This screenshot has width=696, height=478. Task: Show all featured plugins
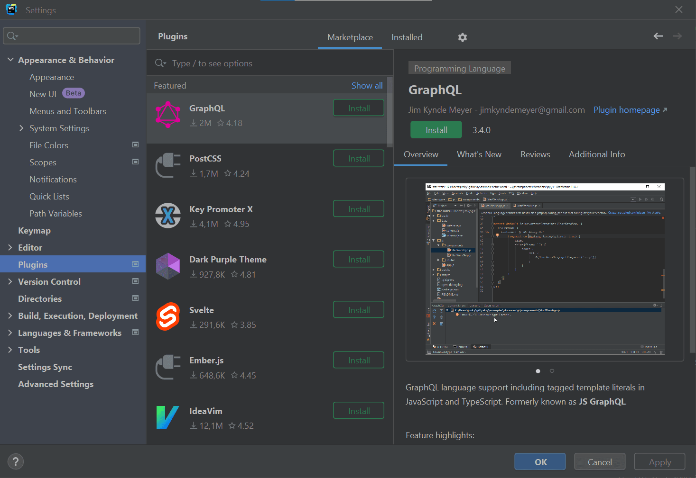point(367,85)
